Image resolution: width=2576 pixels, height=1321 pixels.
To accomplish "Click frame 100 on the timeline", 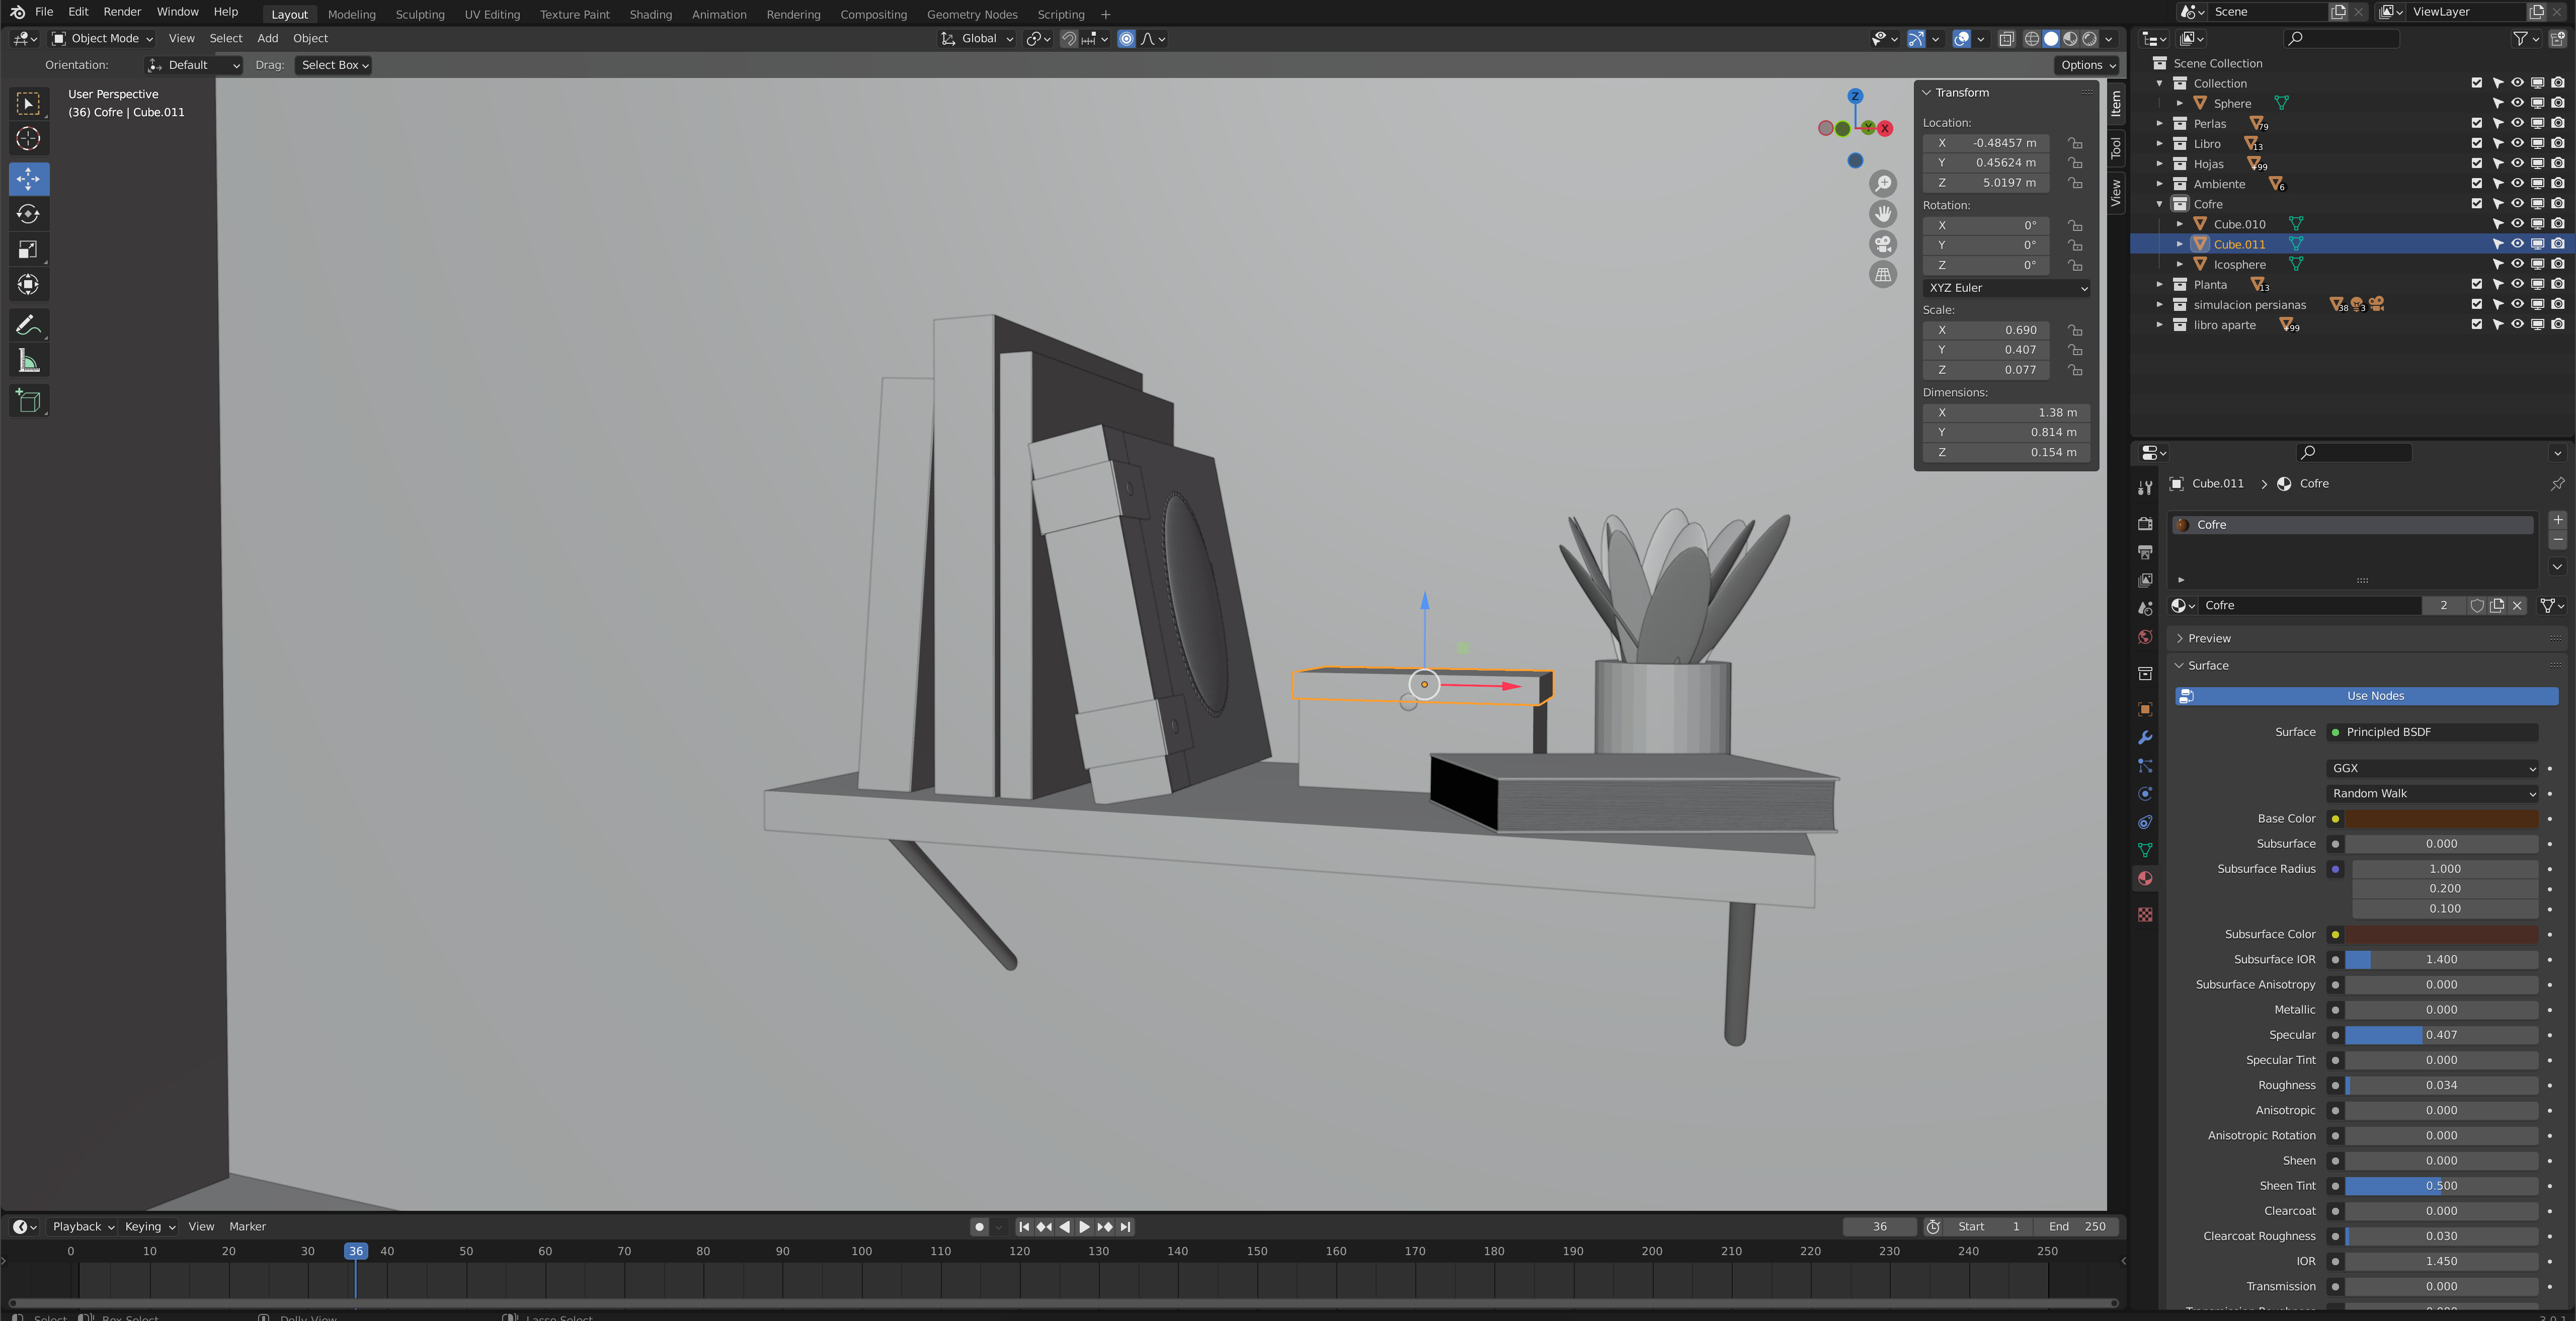I will coord(861,1251).
